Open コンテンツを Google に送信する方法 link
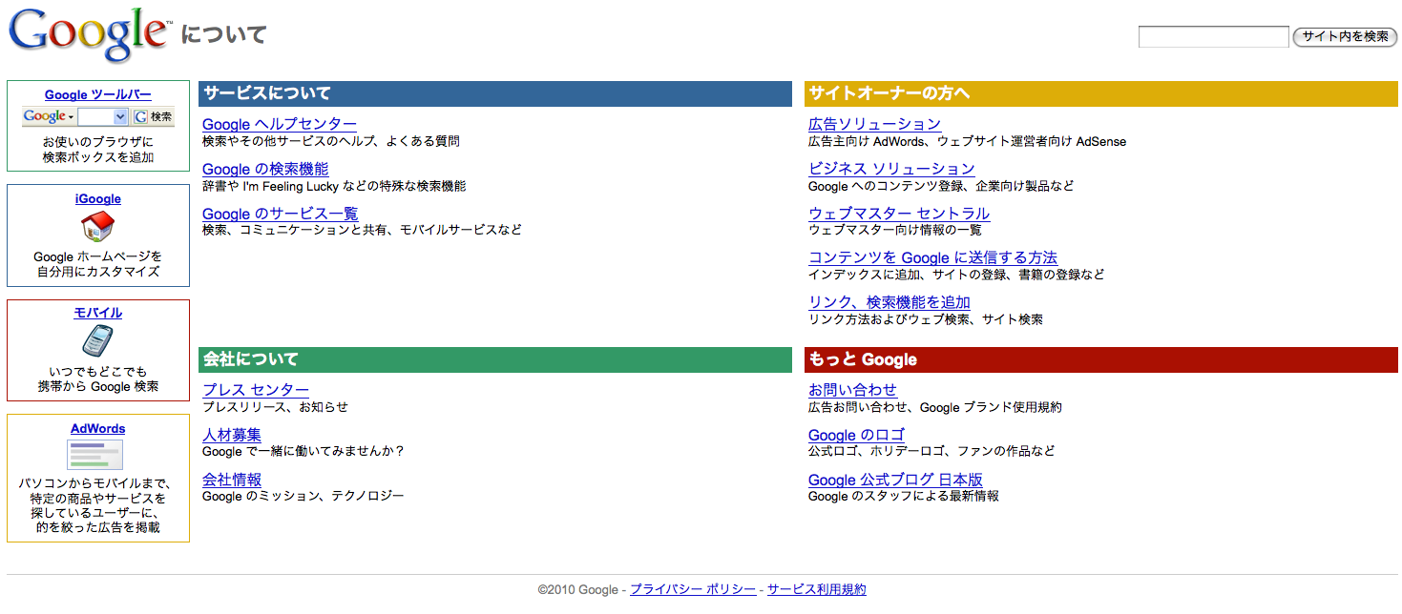Screen dimensions: 1402x614 932,257
